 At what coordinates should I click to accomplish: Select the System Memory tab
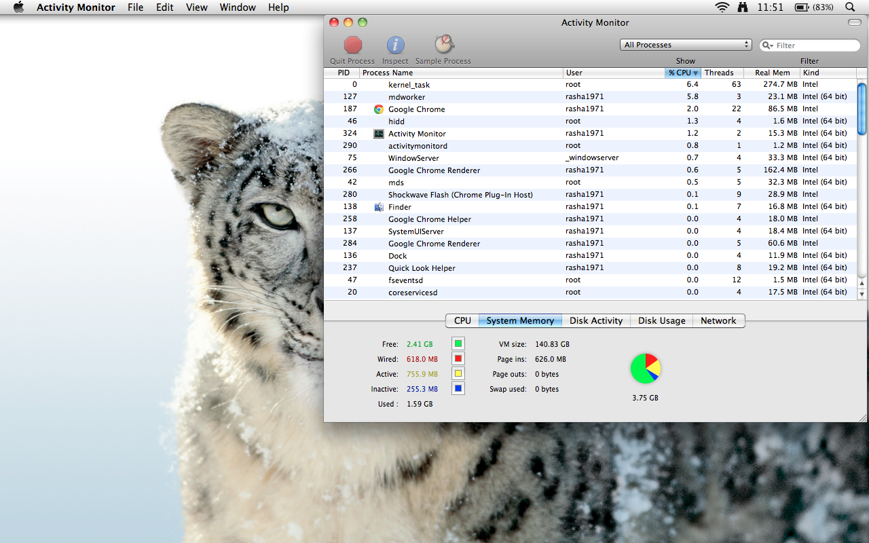pyautogui.click(x=520, y=320)
